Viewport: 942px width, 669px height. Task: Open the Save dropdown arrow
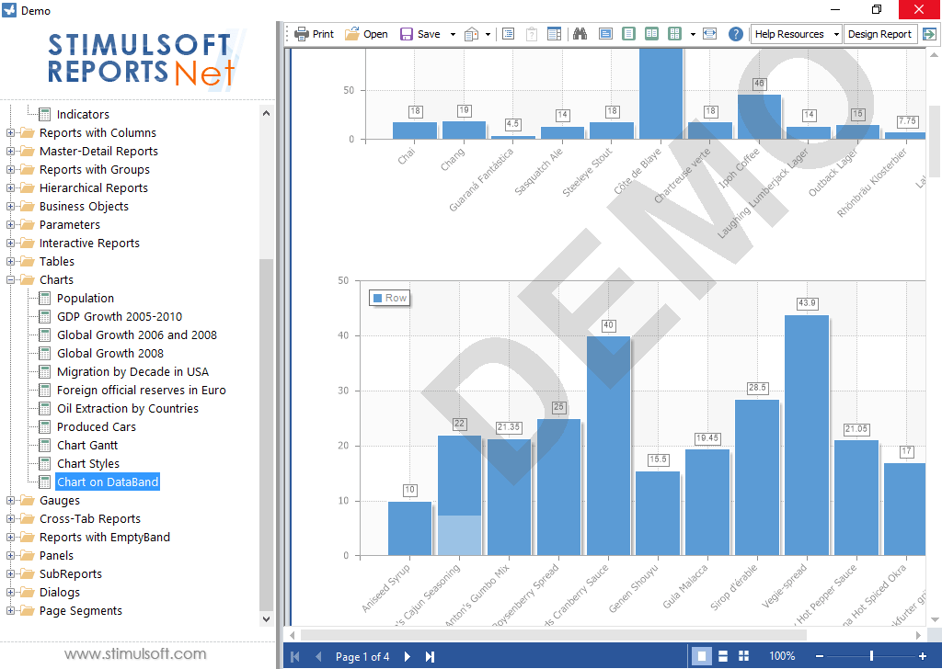point(453,33)
